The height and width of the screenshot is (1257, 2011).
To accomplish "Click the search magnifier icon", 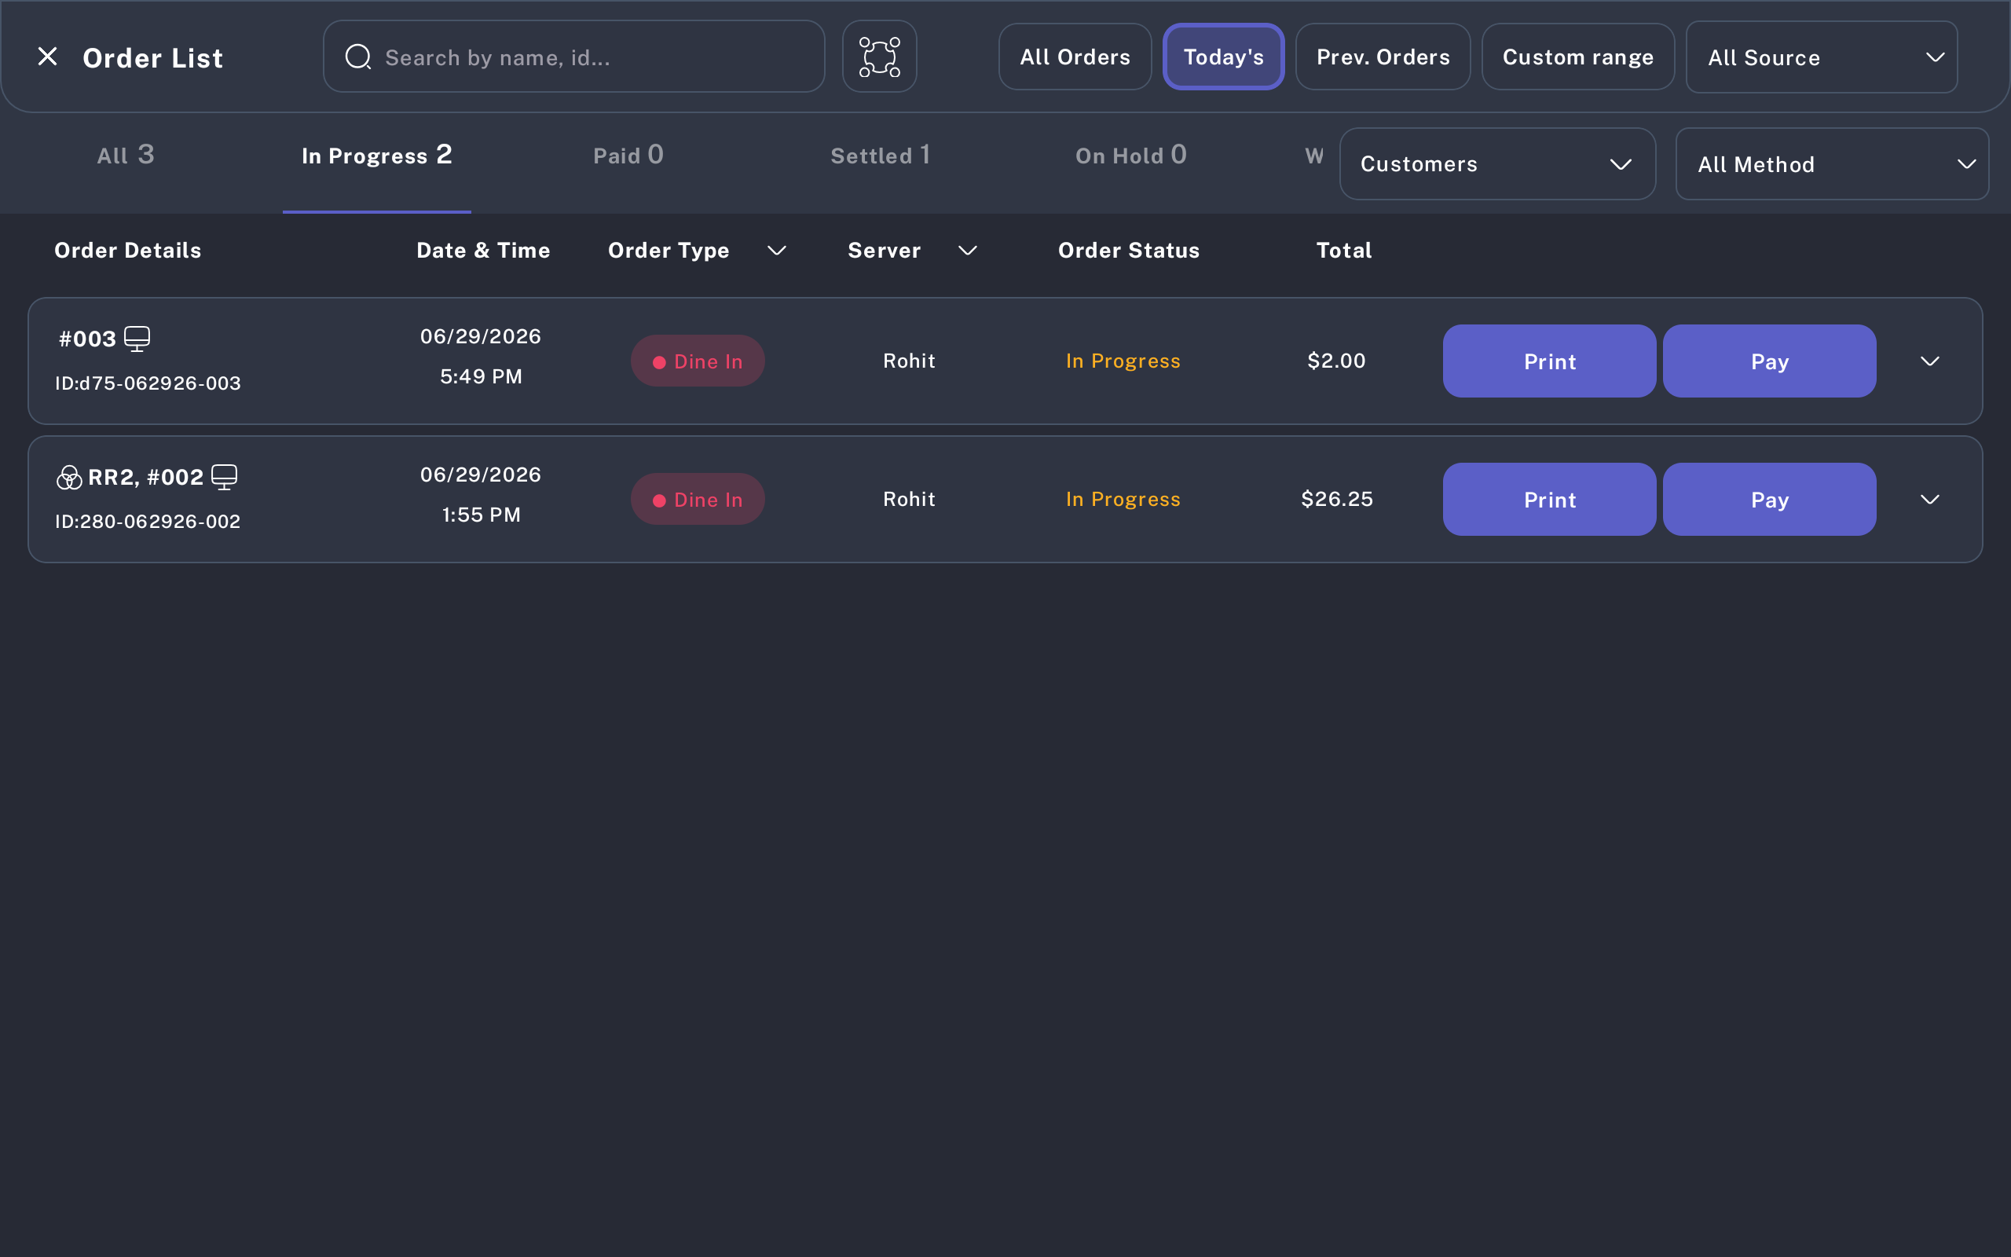I will pyautogui.click(x=358, y=57).
